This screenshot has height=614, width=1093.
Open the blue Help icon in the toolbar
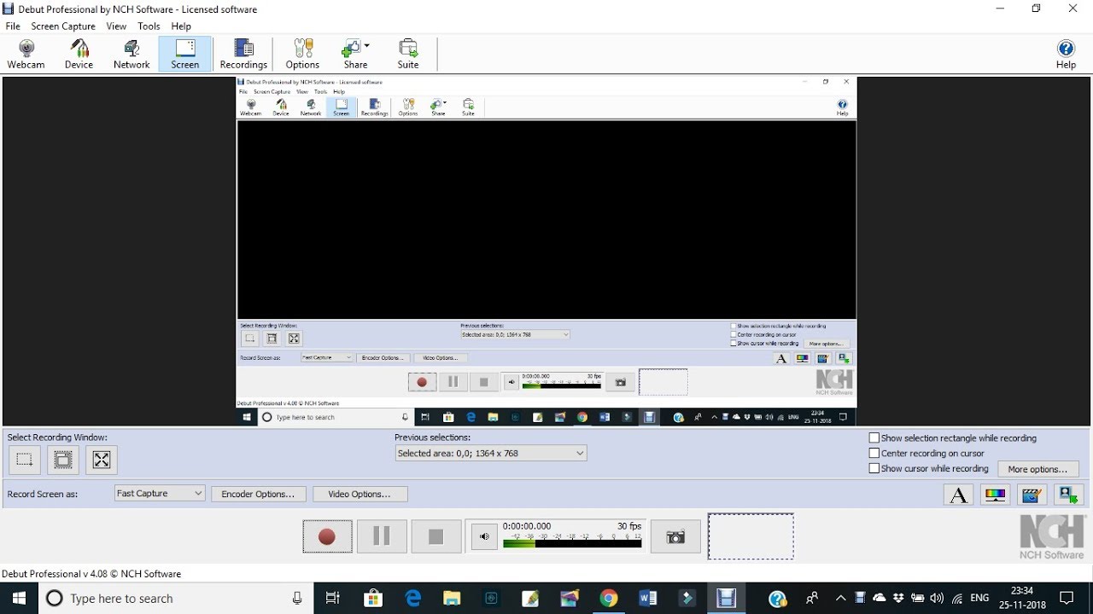[1066, 54]
